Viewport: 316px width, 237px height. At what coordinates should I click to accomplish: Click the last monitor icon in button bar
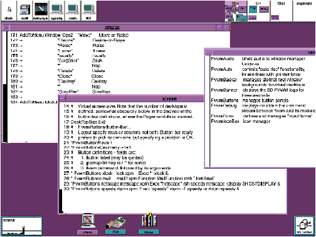click(88, 11)
